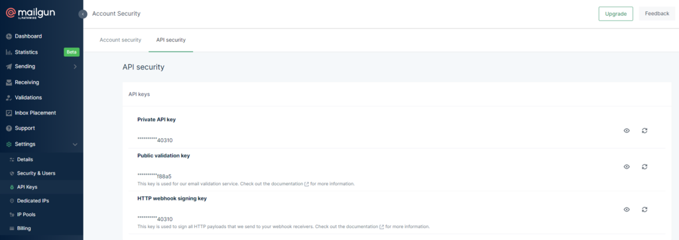The height and width of the screenshot is (240, 679).
Task: Open the Feedback button
Action: [657, 13]
